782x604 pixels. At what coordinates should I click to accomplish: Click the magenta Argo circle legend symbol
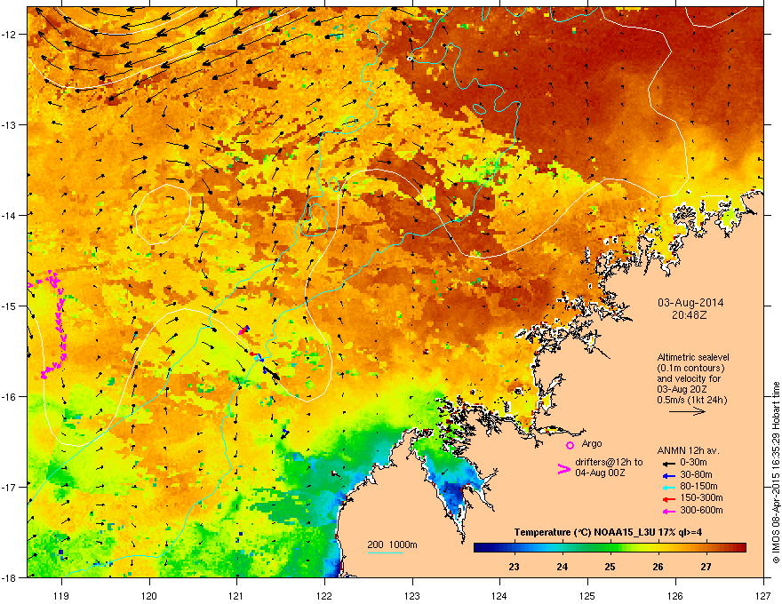(x=570, y=445)
